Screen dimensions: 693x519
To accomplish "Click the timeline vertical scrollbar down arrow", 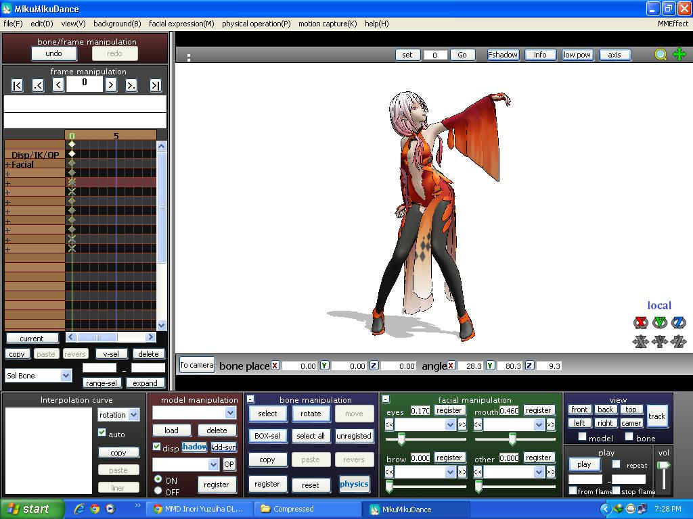I will (x=161, y=325).
